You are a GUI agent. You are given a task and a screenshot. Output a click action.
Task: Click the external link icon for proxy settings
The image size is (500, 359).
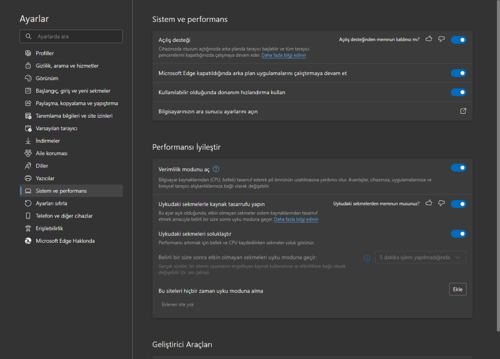(x=463, y=111)
